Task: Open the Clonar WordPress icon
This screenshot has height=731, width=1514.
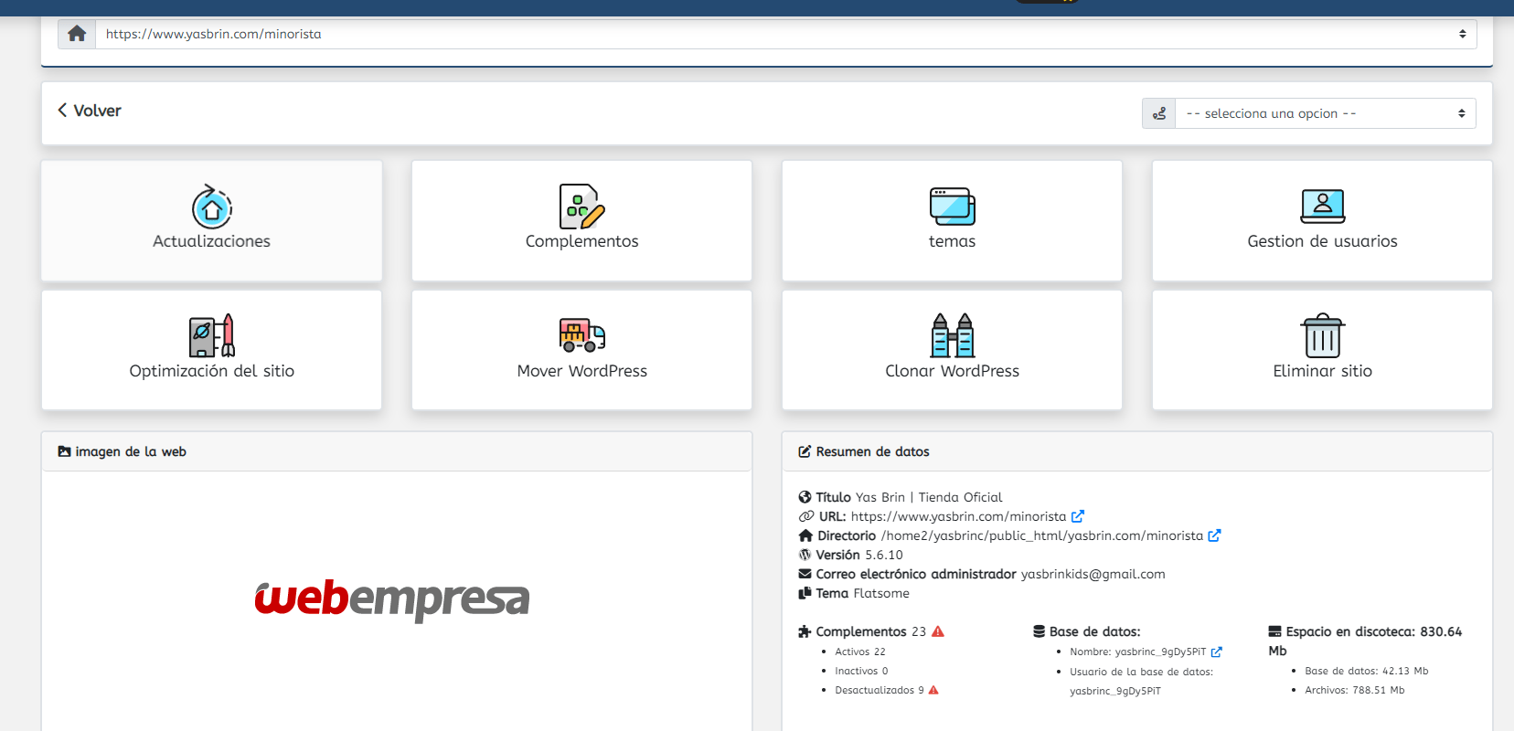Action: tap(952, 335)
